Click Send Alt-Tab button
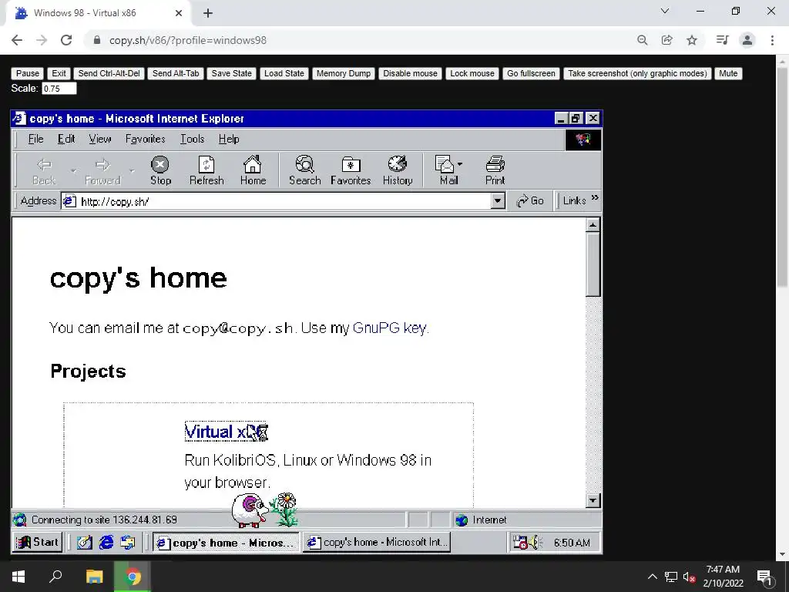 point(176,73)
